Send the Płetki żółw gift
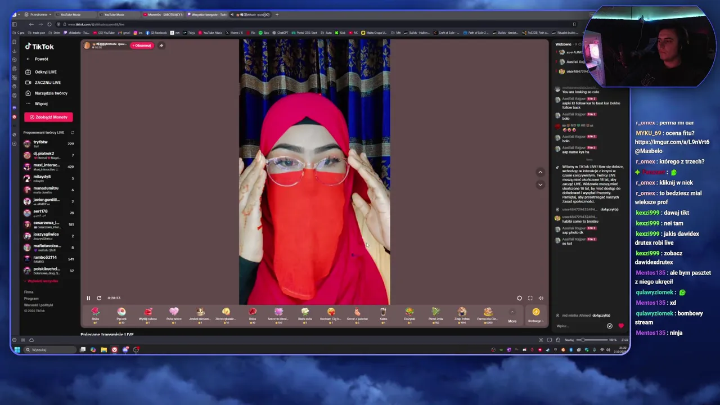This screenshot has width=720, height=405. tap(435, 315)
